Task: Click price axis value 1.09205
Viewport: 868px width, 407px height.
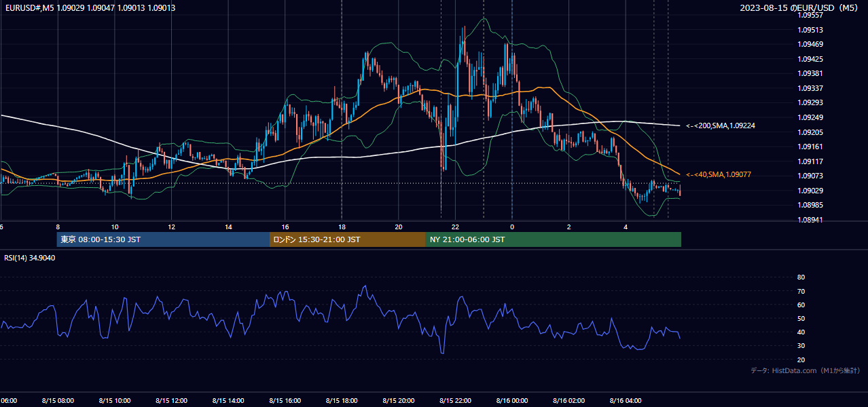Action: (x=810, y=132)
